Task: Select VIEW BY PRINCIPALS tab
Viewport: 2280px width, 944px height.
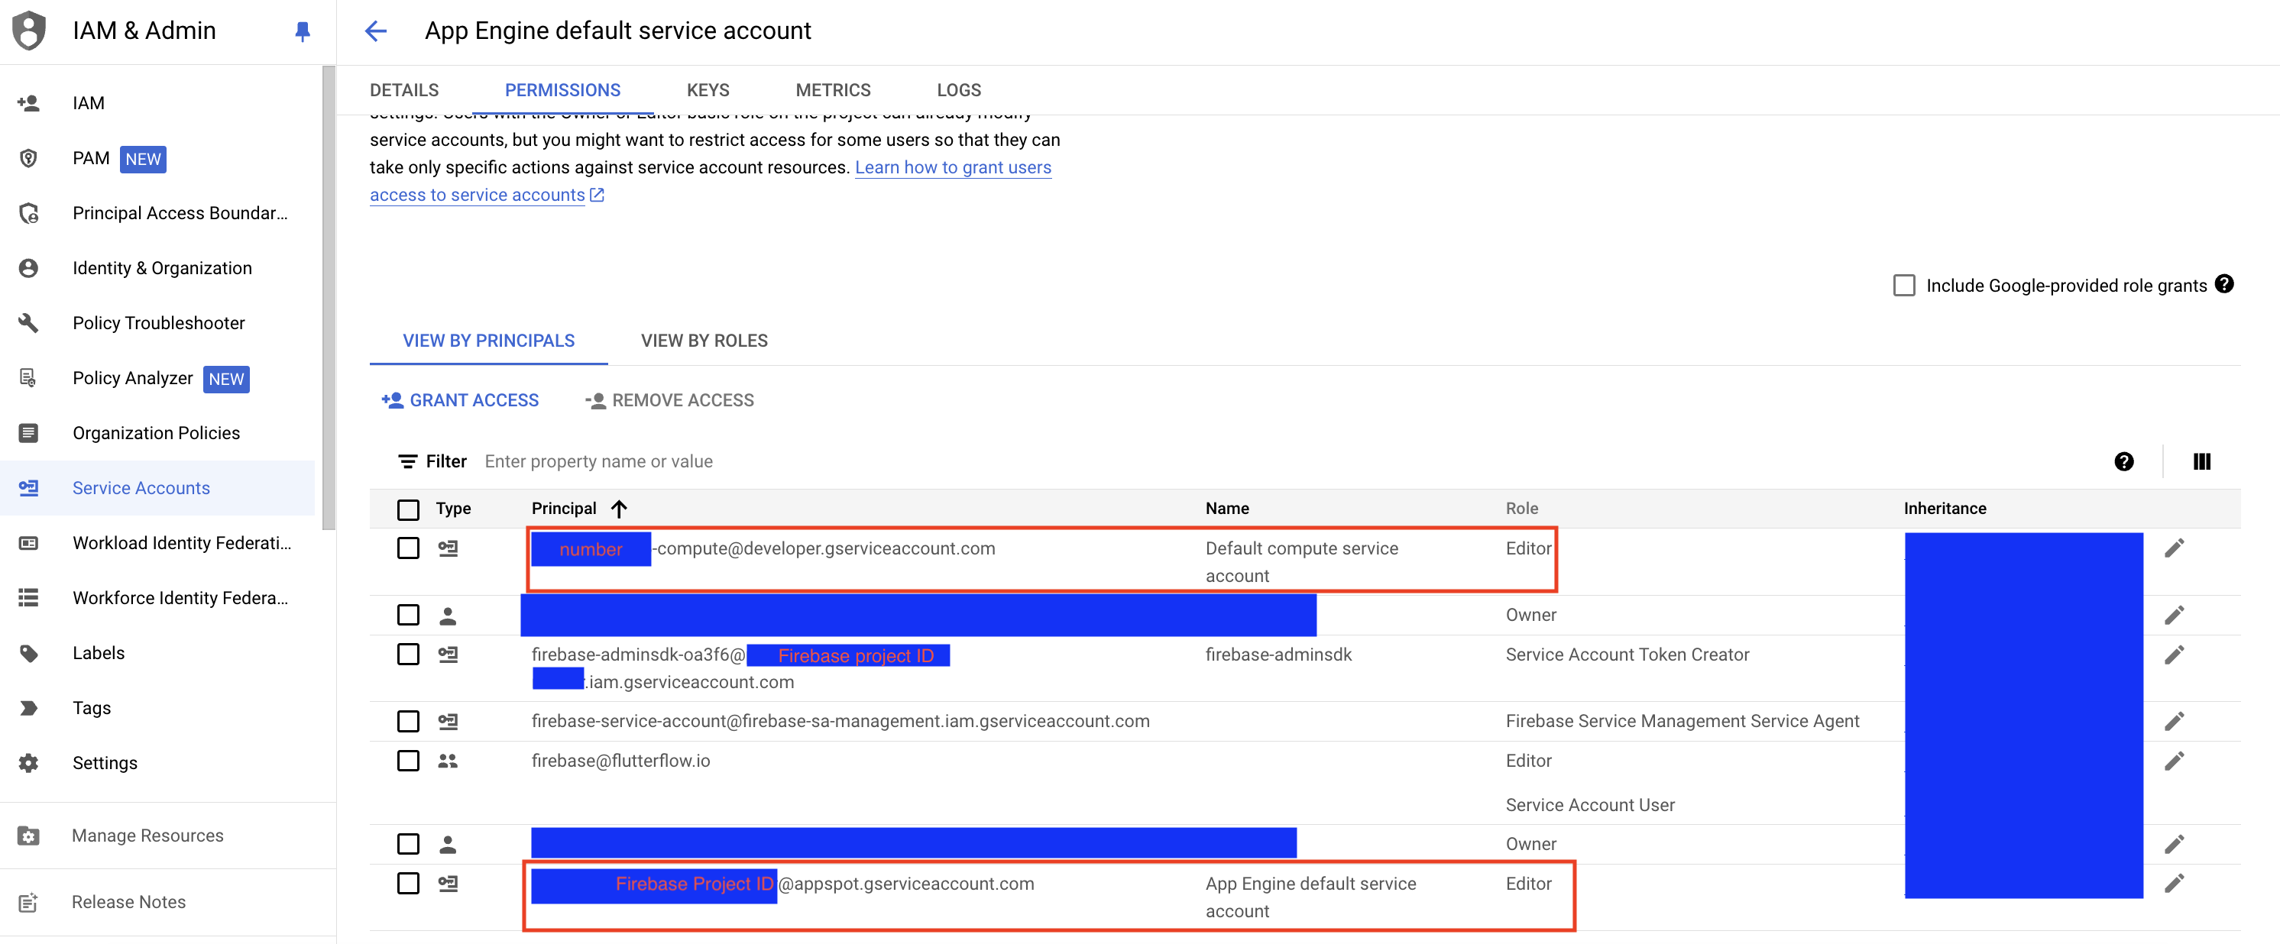Action: (488, 341)
